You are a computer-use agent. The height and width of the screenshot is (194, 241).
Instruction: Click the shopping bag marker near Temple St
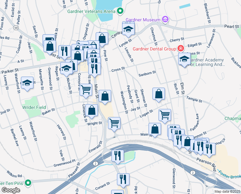click(159, 95)
